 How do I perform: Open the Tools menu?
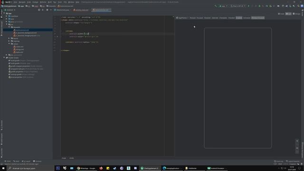60,2
